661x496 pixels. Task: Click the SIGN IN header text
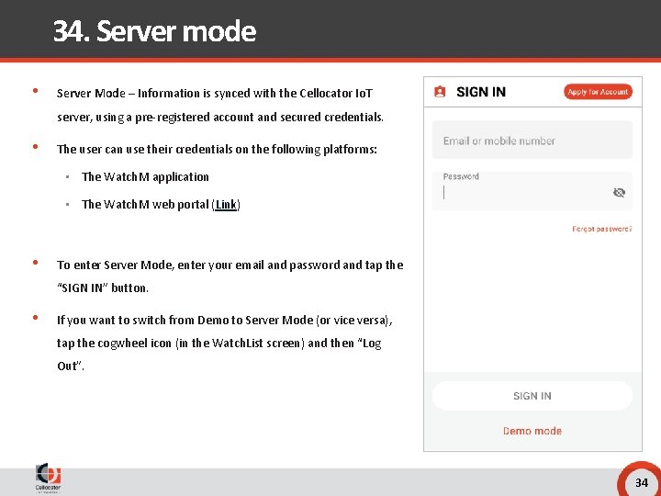[x=481, y=92]
